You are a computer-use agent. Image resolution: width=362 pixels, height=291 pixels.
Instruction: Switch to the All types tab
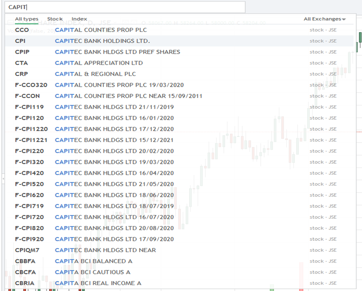click(x=26, y=19)
